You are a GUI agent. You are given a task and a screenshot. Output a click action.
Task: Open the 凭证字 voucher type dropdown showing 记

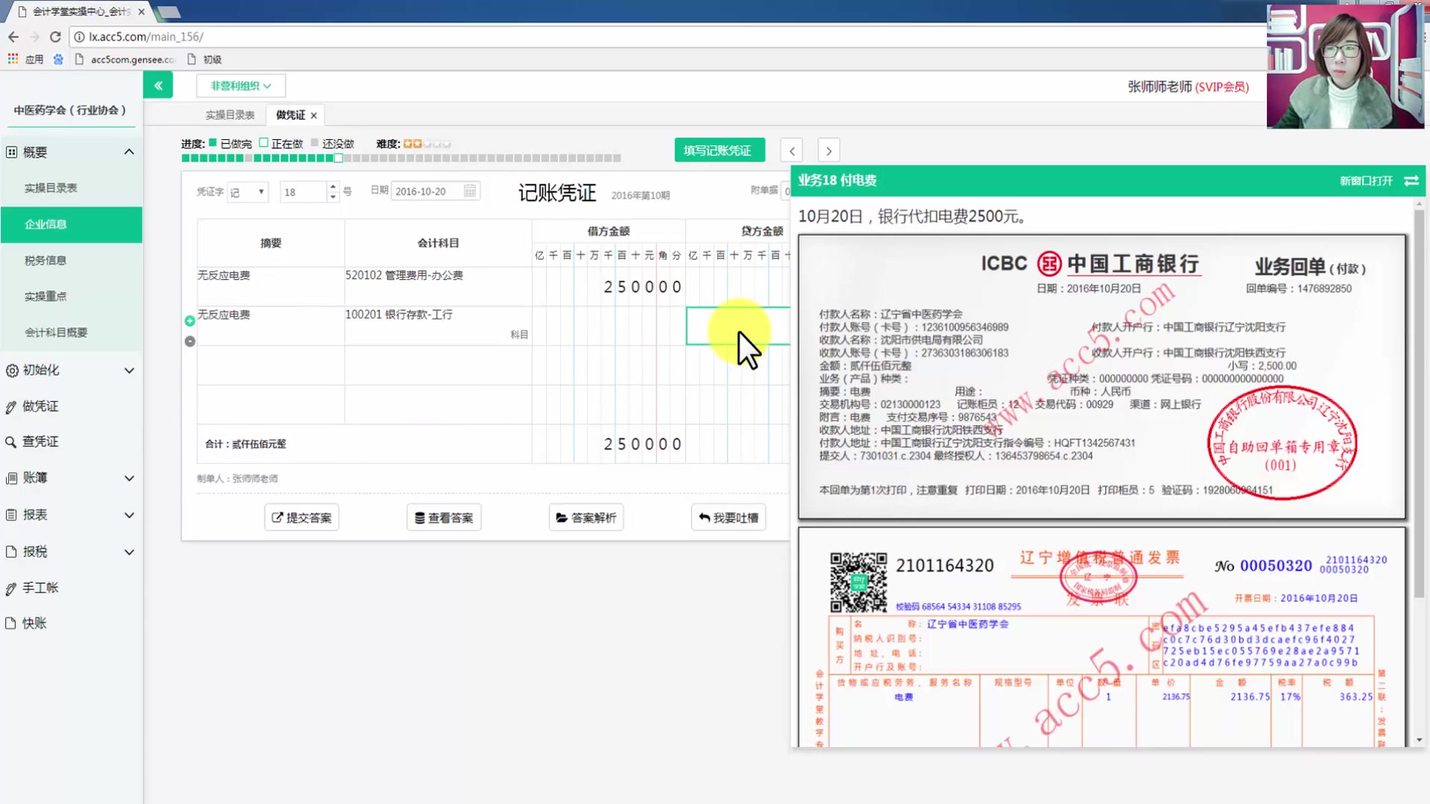pyautogui.click(x=247, y=191)
